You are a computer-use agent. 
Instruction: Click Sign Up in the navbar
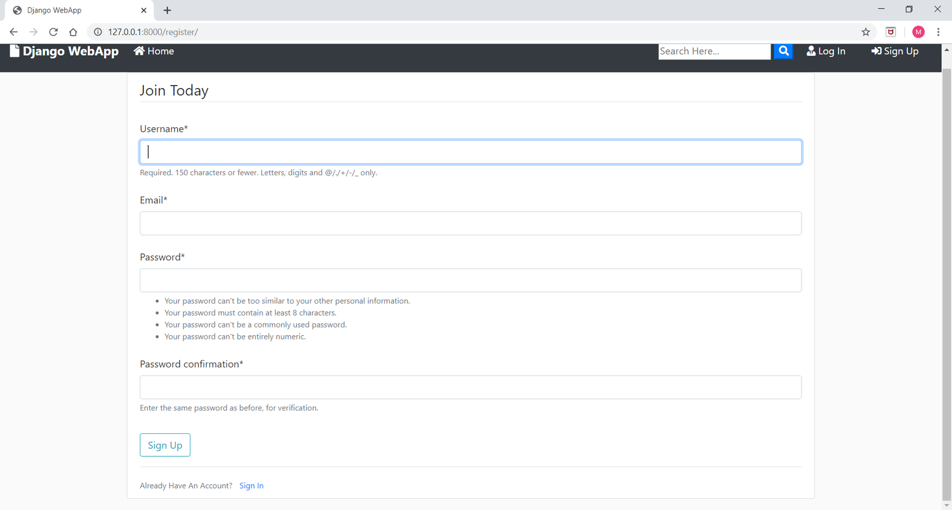[x=895, y=52]
